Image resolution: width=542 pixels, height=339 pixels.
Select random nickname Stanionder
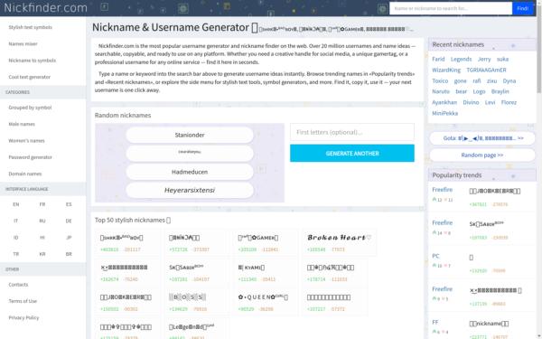pyautogui.click(x=190, y=135)
